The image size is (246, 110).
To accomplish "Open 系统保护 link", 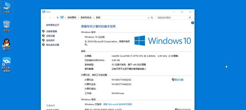I will (x=50, y=40).
